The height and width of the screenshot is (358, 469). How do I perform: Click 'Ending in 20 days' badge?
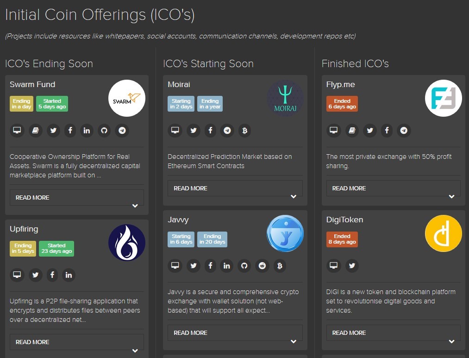[x=212, y=239]
